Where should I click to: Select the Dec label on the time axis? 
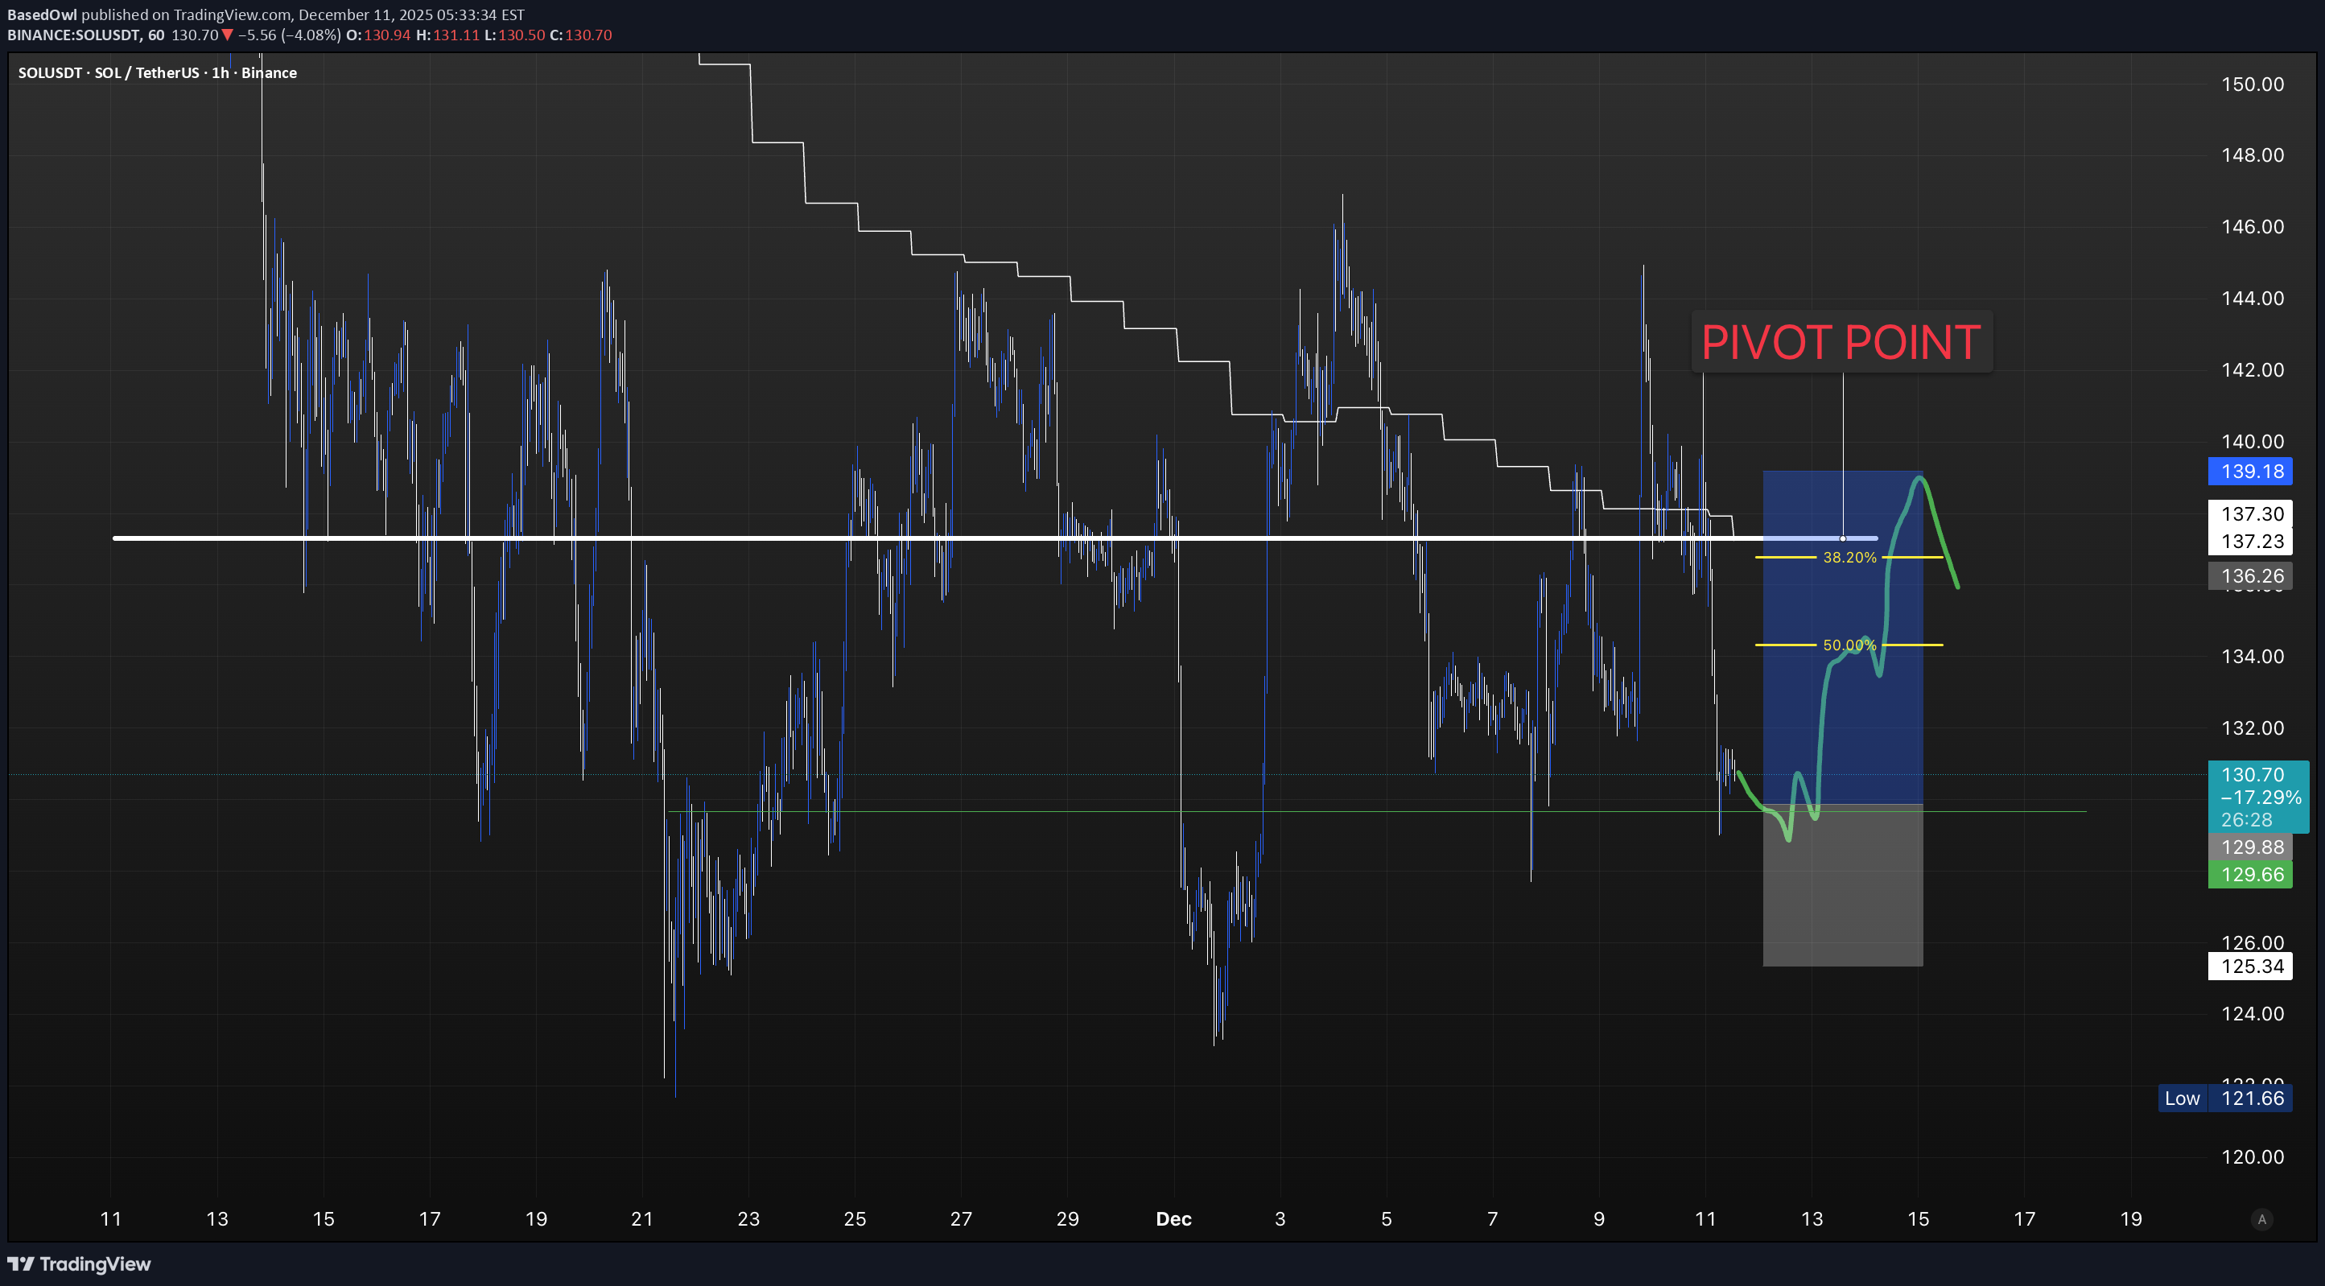click(x=1173, y=1219)
